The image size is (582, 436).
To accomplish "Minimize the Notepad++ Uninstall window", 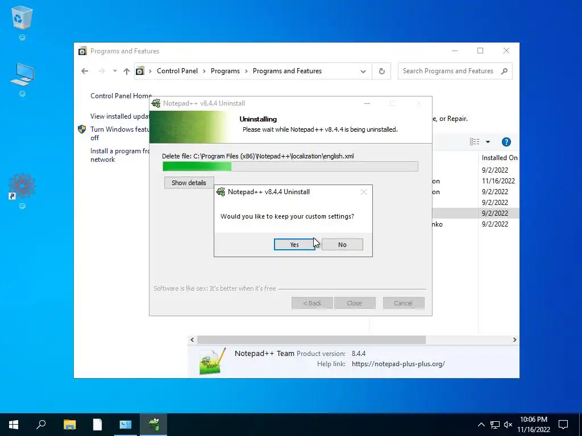I will [367, 103].
